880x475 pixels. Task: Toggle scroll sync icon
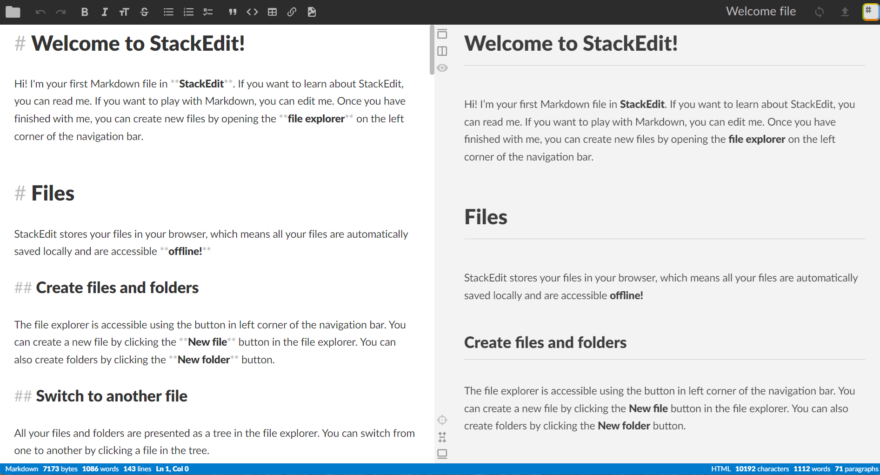click(x=442, y=437)
